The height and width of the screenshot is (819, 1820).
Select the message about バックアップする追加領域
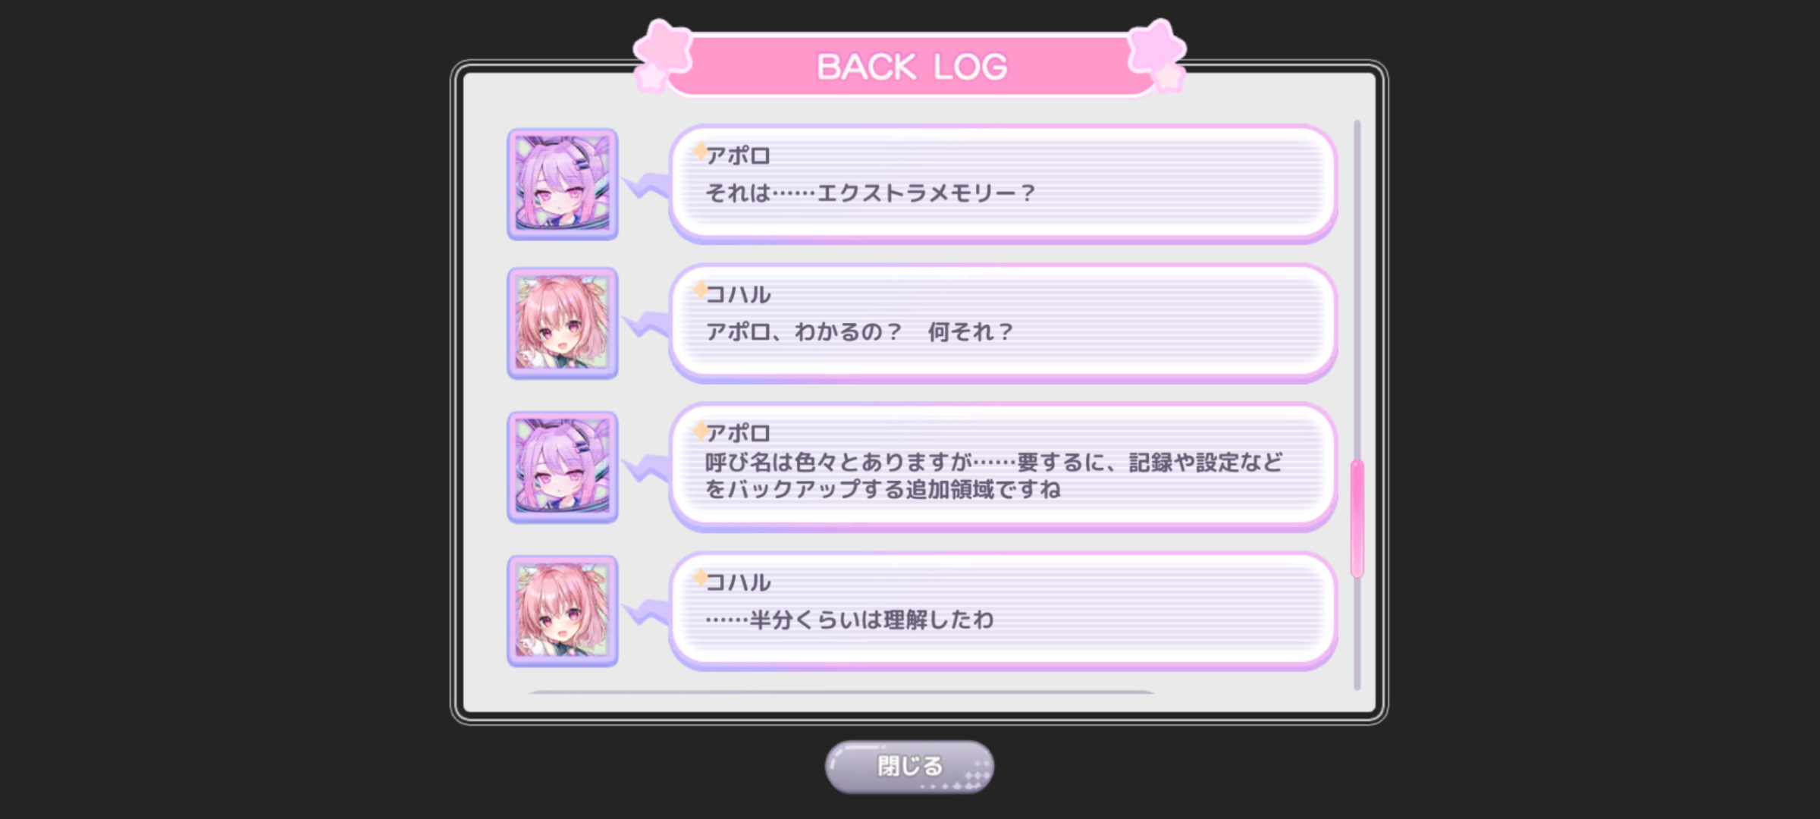click(x=1003, y=467)
